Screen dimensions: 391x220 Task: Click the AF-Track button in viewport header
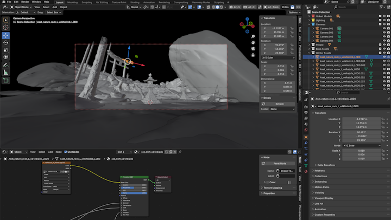pos(272,7)
